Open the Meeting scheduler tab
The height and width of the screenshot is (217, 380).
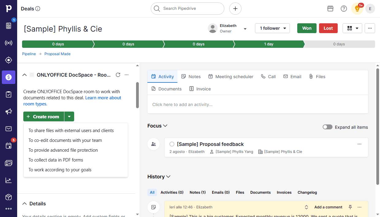(231, 77)
